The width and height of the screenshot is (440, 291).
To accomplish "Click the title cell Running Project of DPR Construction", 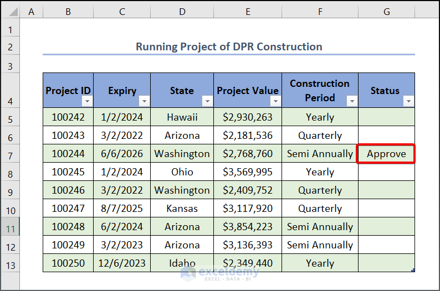I will click(228, 46).
